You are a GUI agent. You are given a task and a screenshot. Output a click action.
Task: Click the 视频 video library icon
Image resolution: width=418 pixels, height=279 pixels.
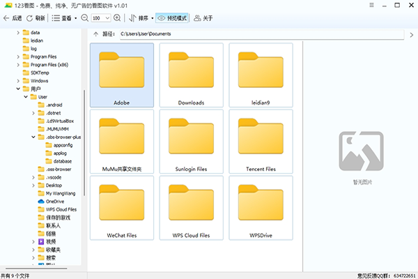tap(41, 241)
